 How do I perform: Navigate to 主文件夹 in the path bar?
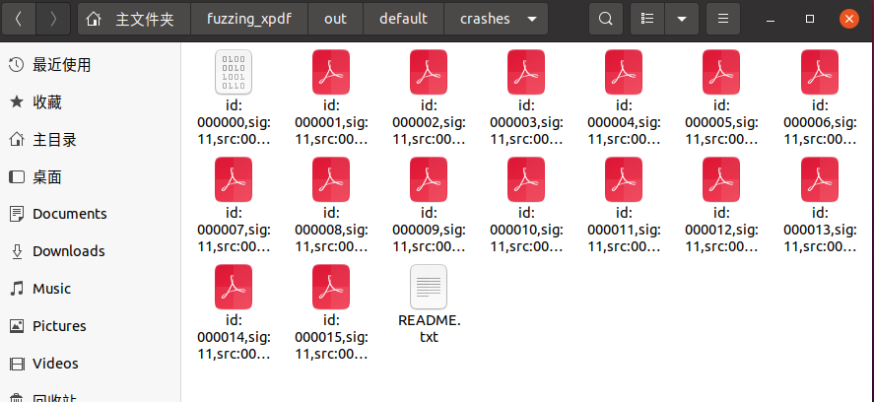(x=134, y=19)
